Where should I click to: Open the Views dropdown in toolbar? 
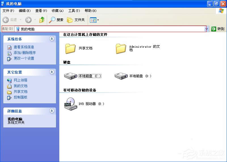coord(94,20)
